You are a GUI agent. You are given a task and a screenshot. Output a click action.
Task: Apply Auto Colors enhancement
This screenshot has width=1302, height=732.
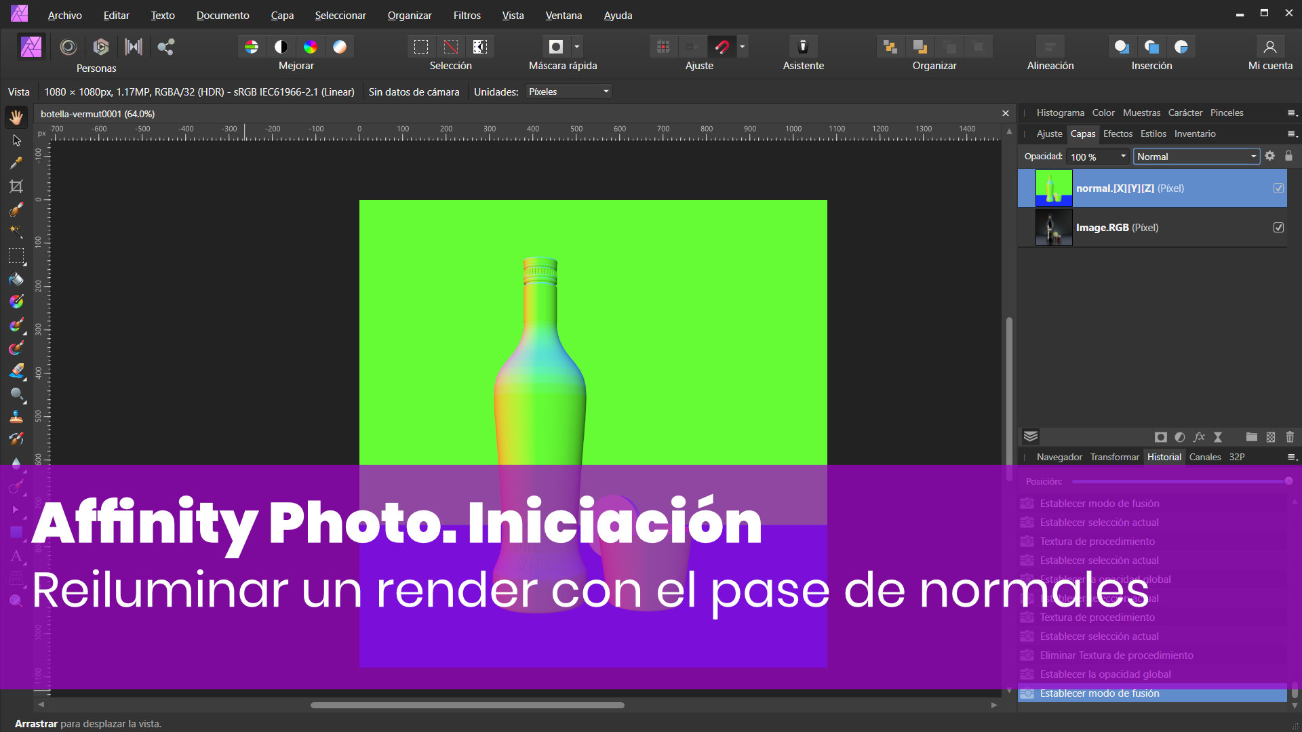pos(311,47)
